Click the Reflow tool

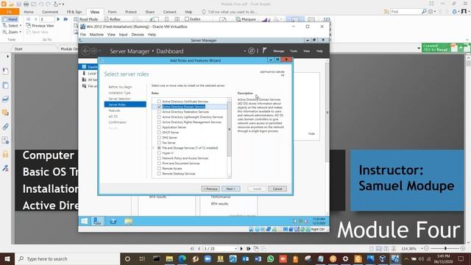(x=113, y=19)
